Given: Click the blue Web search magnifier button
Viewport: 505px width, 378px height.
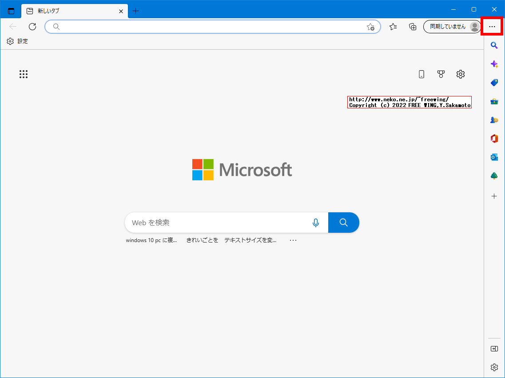Looking at the screenshot, I should (x=343, y=223).
